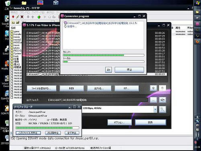Select the tools folder in local list

(15, 56)
